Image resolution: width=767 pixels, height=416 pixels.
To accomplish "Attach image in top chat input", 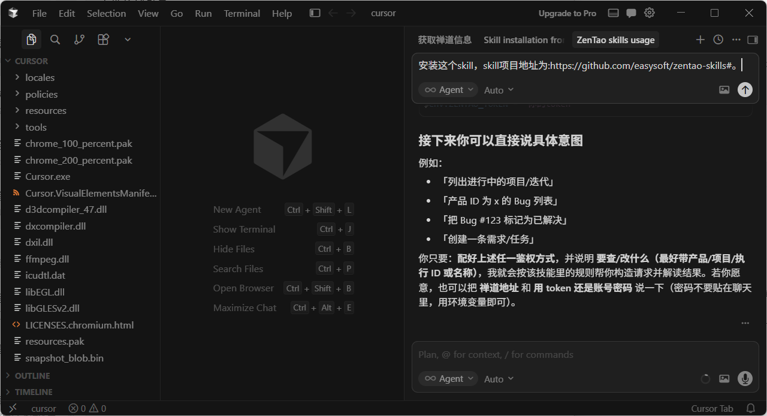I will 724,90.
